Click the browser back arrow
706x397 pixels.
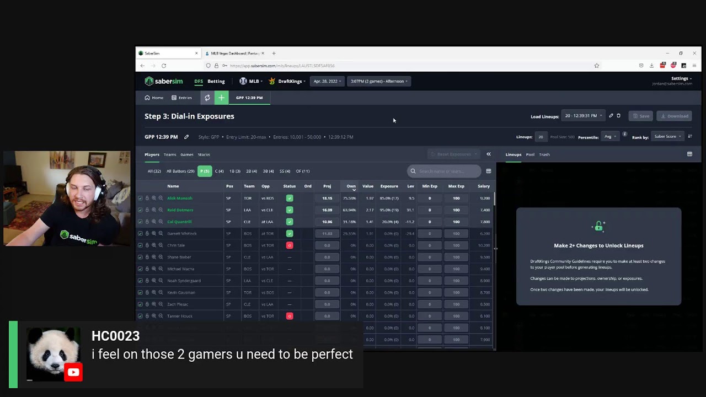coord(142,66)
